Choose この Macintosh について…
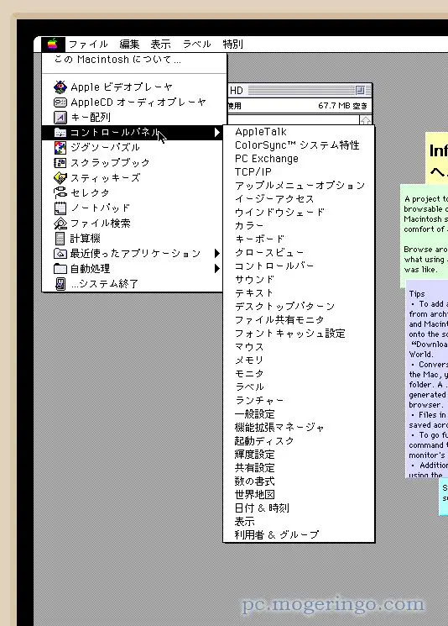448x626 pixels. (x=134, y=60)
